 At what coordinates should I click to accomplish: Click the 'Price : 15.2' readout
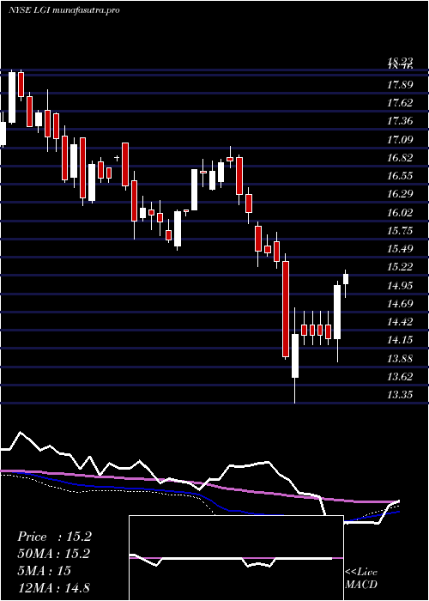pyautogui.click(x=54, y=537)
